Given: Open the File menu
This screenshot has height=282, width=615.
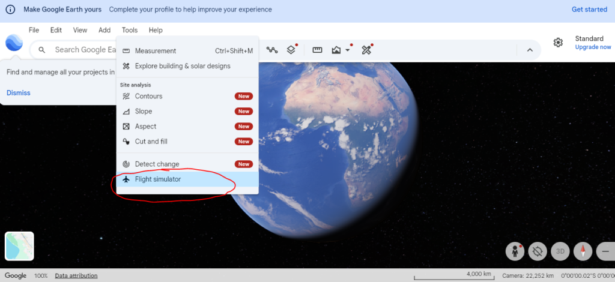Looking at the screenshot, I should click(34, 30).
